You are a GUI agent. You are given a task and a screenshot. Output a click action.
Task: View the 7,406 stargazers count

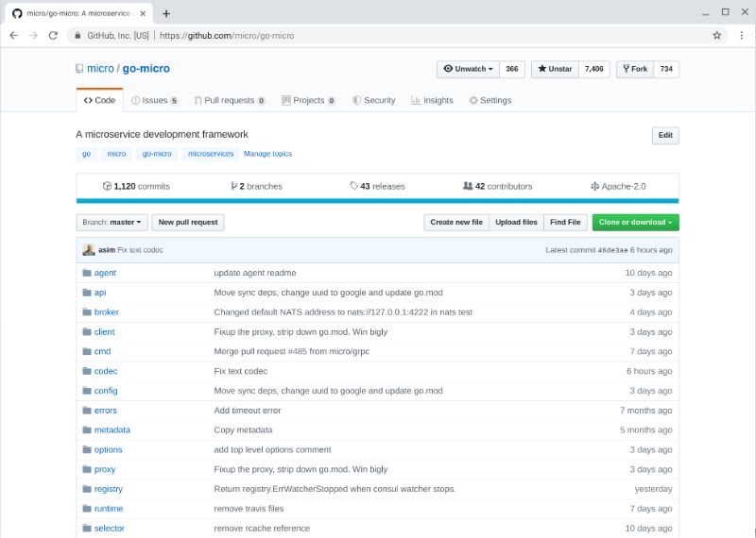(594, 69)
